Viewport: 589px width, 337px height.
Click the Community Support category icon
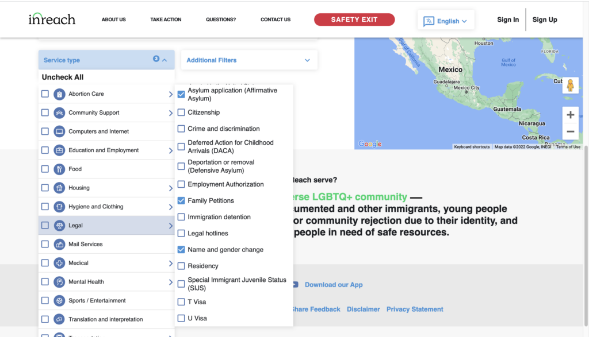click(x=59, y=113)
